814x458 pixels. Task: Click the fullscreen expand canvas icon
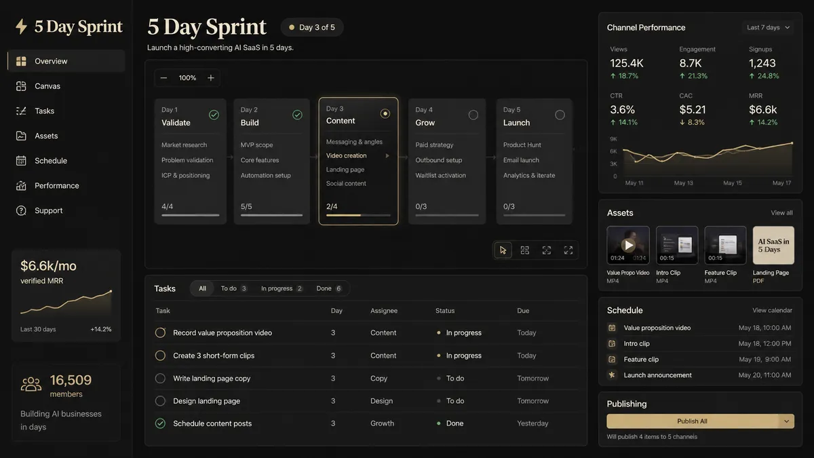(568, 250)
